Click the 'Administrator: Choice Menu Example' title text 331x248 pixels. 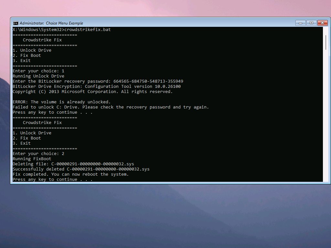click(x=51, y=23)
